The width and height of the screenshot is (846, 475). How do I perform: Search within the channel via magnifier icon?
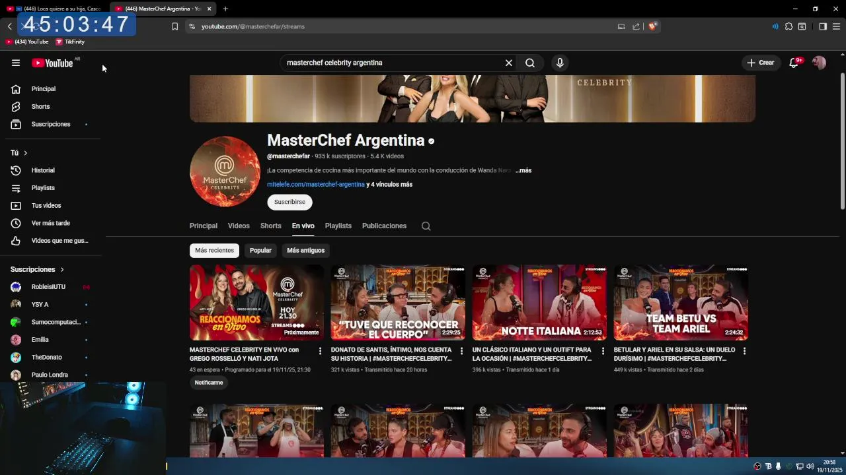point(426,226)
